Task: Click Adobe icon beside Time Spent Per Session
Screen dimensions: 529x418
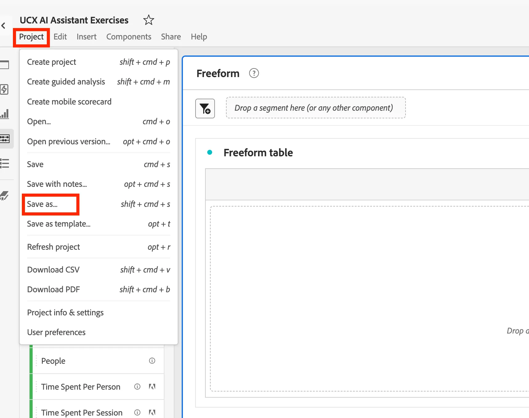Action: pyautogui.click(x=152, y=412)
